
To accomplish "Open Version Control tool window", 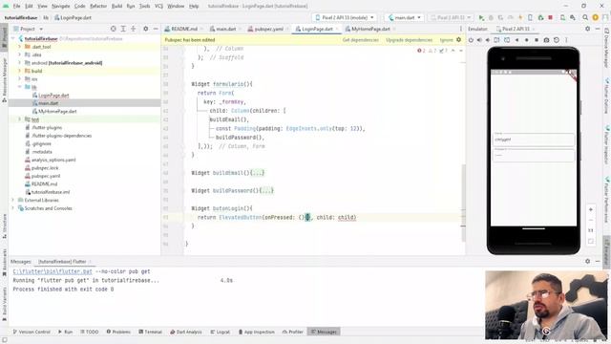I will (32, 332).
